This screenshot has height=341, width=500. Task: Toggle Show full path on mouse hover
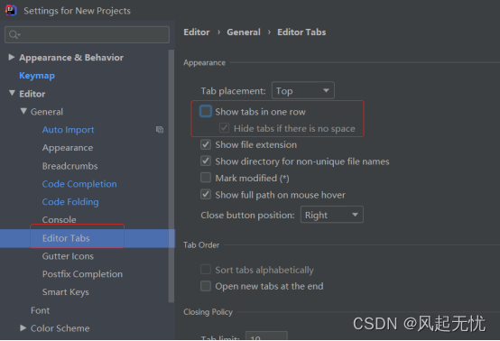pos(206,194)
